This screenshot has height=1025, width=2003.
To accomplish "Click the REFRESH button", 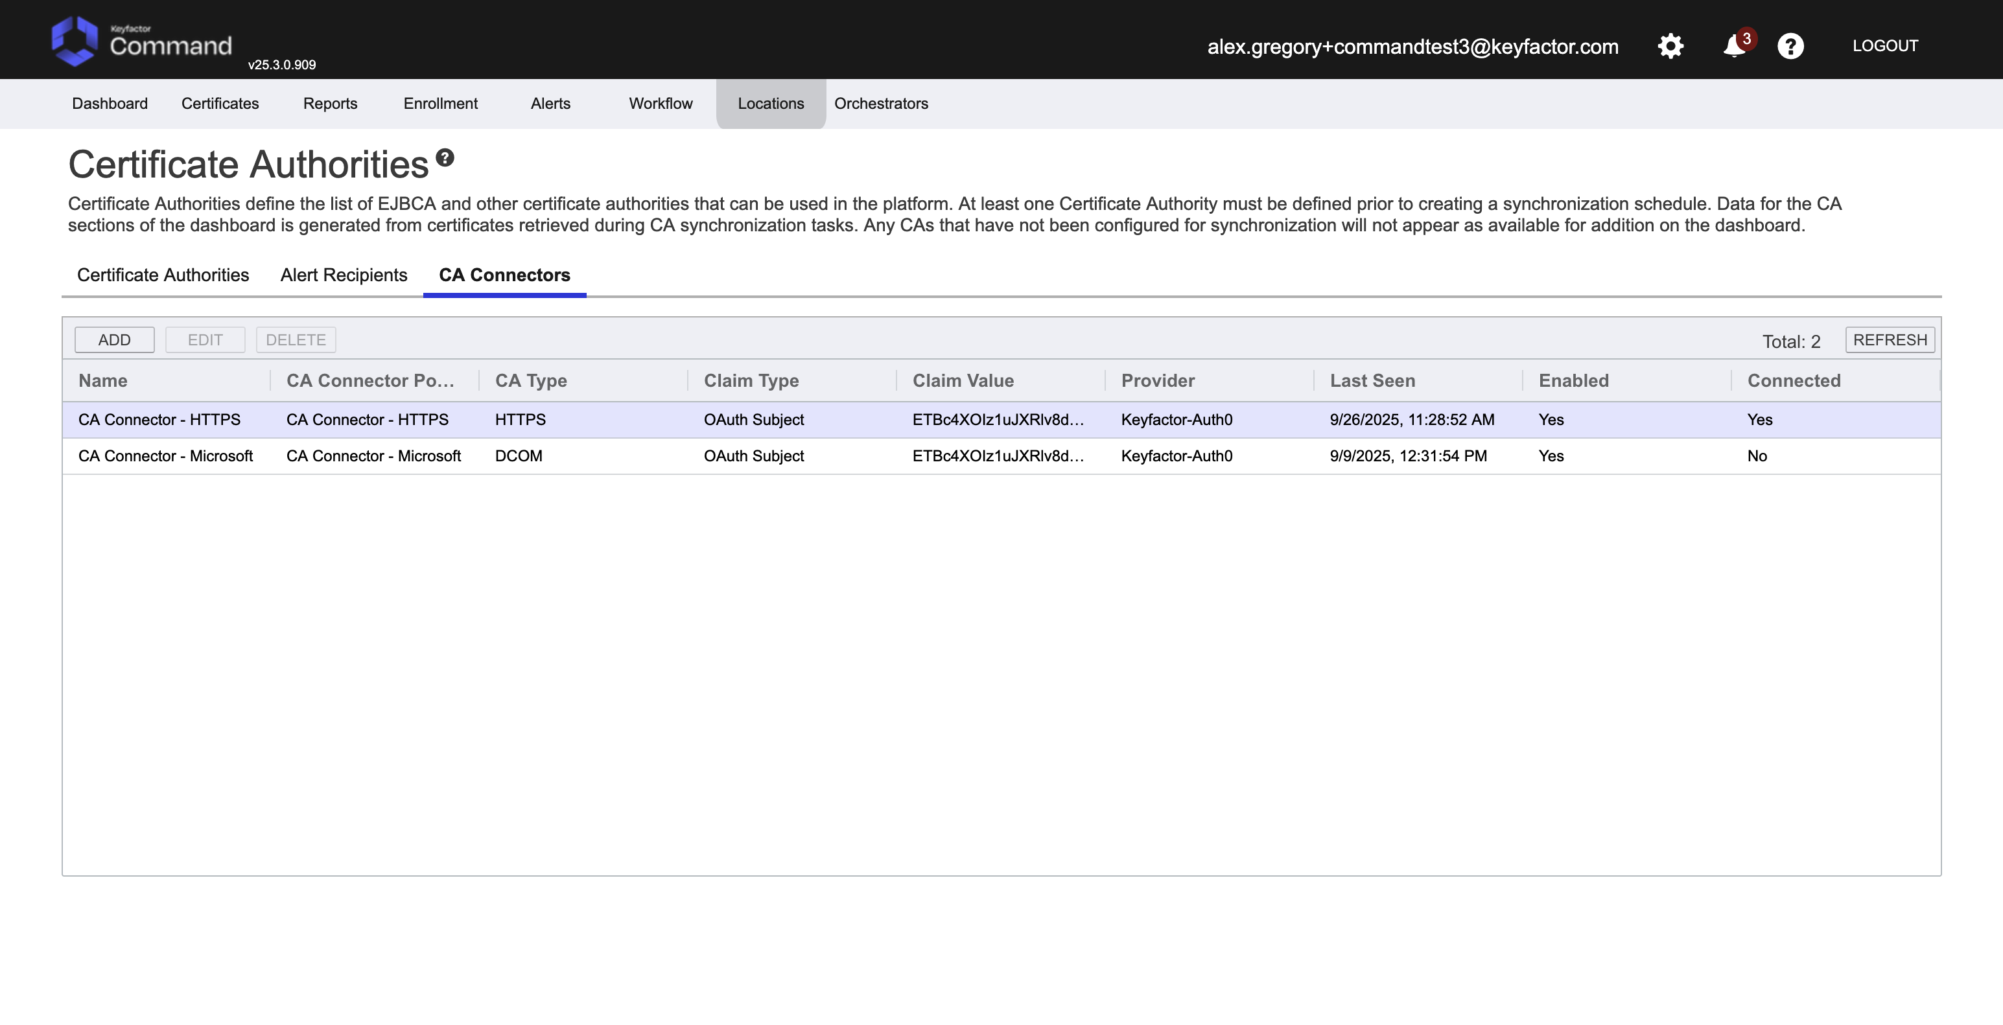I will click(1889, 340).
